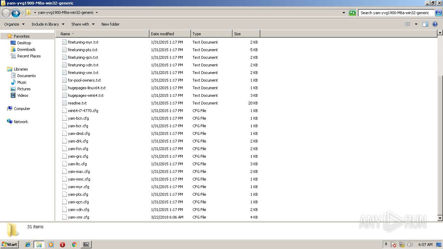Open the Organize menu
Screen dimensions: 443x249
click(15, 24)
